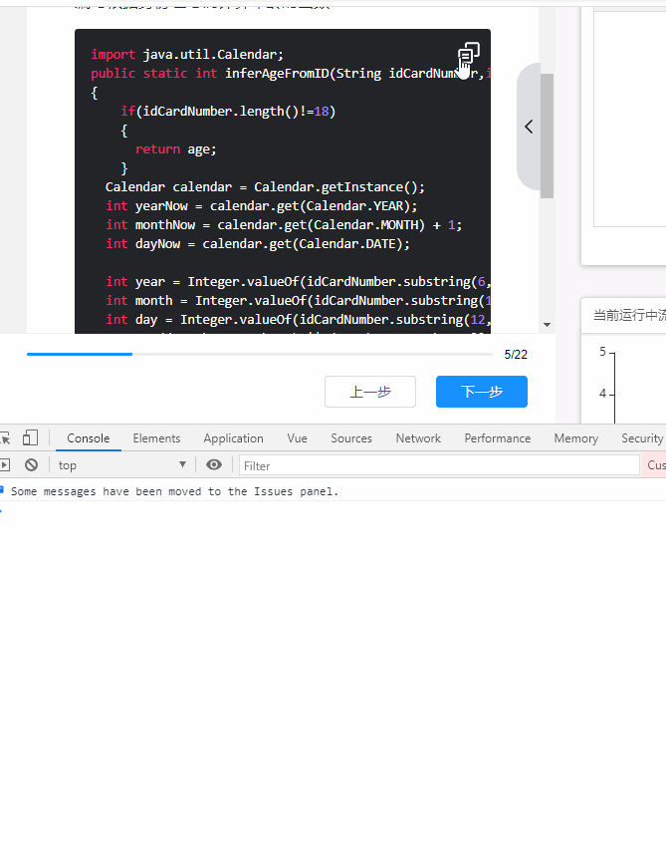666x860 pixels.
Task: Collapse the side panel with the left chevron
Action: click(x=529, y=127)
